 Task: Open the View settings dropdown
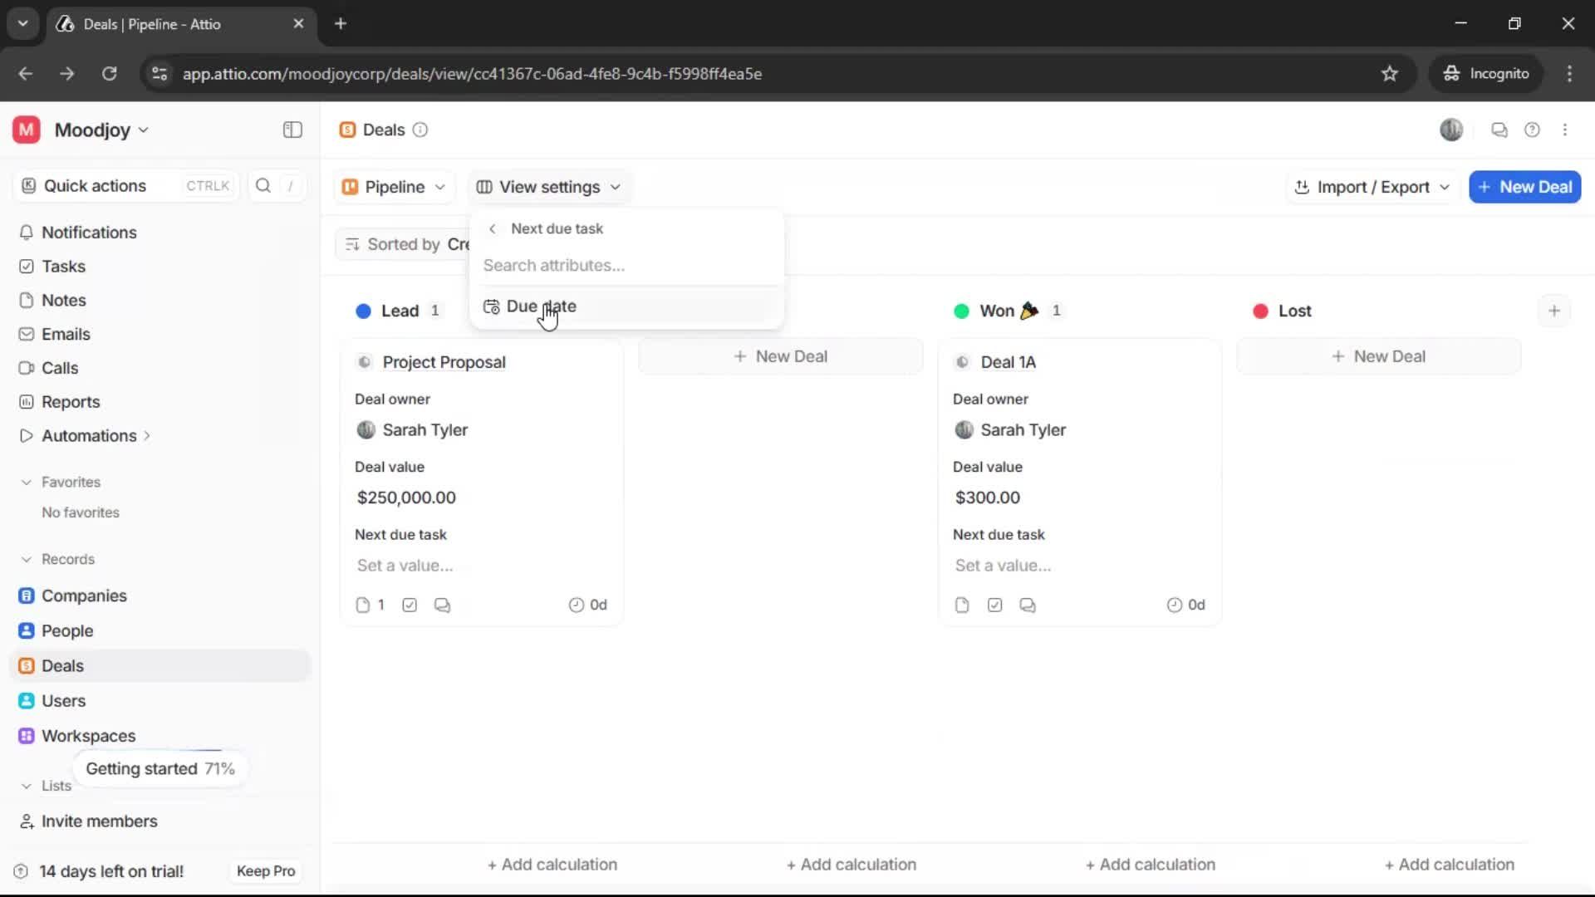pyautogui.click(x=548, y=187)
